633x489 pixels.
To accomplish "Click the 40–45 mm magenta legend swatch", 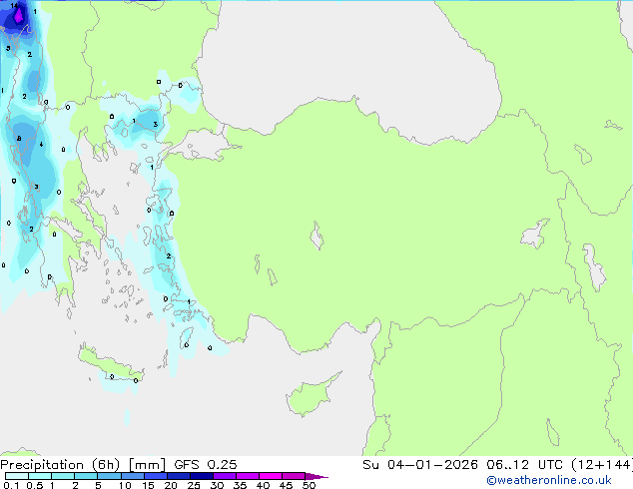I will coord(271,476).
